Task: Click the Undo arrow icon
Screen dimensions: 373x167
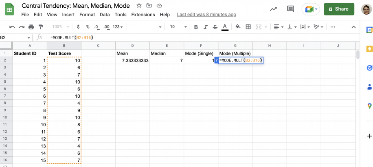Action: click(12, 27)
